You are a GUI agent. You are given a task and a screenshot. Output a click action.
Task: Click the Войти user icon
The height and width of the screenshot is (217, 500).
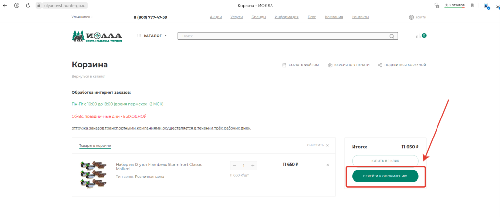point(411,17)
